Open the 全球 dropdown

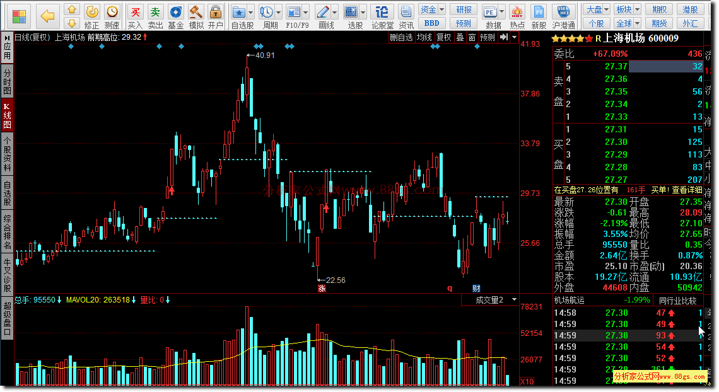[628, 23]
